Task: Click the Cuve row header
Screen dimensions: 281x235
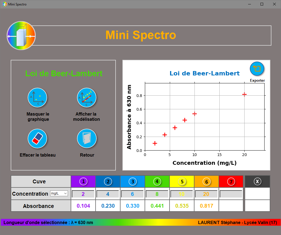Action: coord(41,181)
